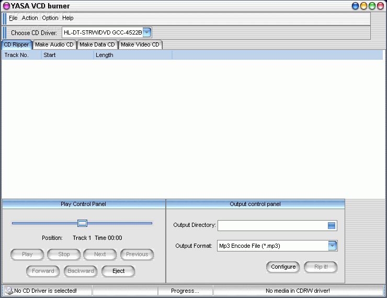
Task: Sort by the Start column header
Action: pos(67,55)
